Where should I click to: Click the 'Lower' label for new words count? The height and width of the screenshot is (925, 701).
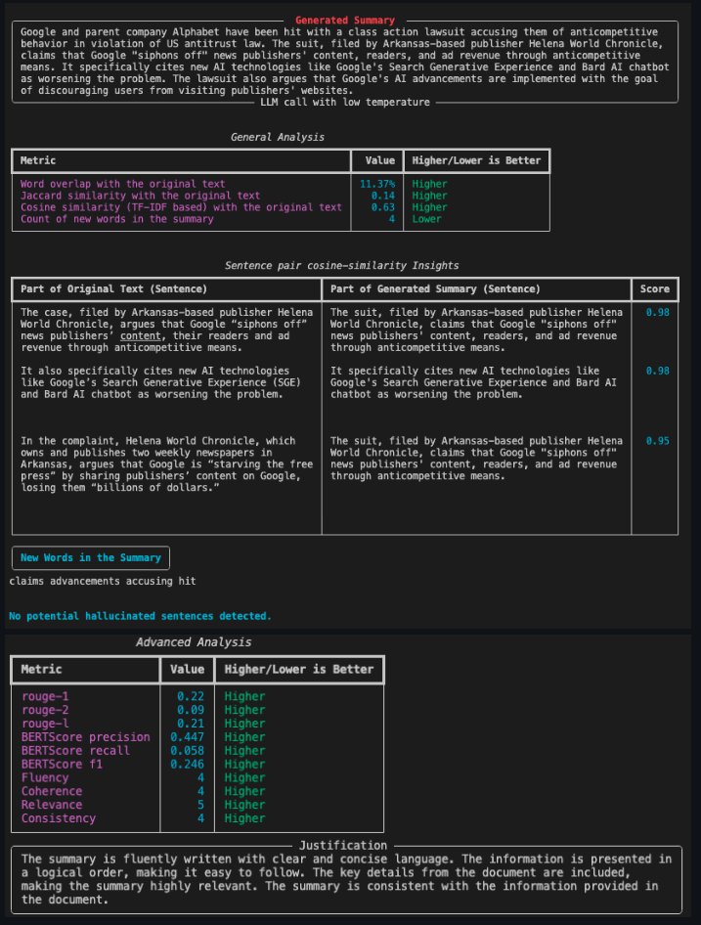point(426,219)
